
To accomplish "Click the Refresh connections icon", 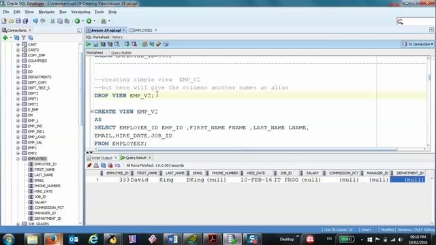I will tap(16, 37).
